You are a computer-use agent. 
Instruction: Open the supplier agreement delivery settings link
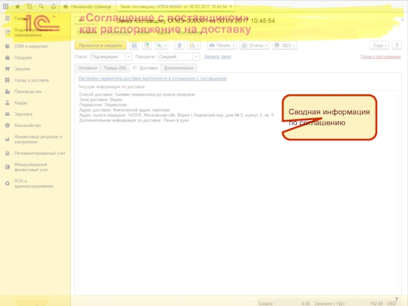[x=152, y=79]
